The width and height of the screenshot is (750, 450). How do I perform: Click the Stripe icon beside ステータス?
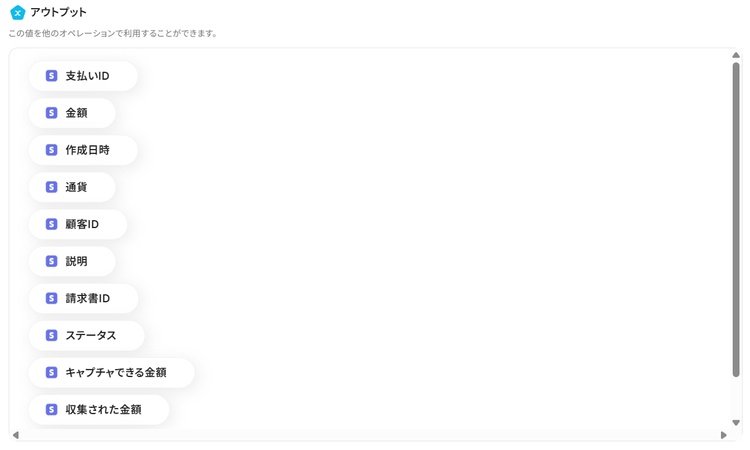coord(51,336)
